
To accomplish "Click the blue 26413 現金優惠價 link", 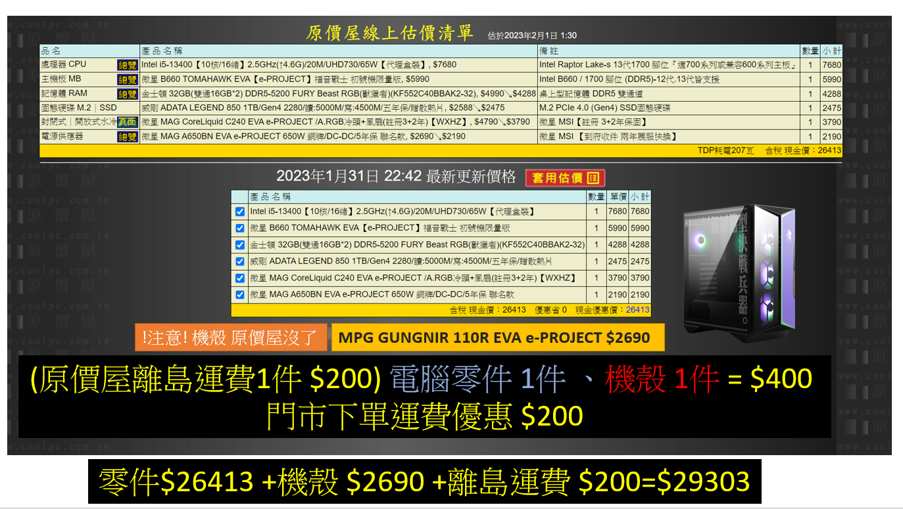I will click(637, 310).
